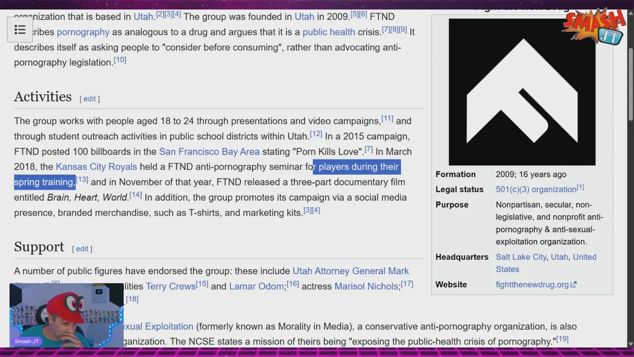Click the Website label in infobox
The image size is (634, 357).
451,285
